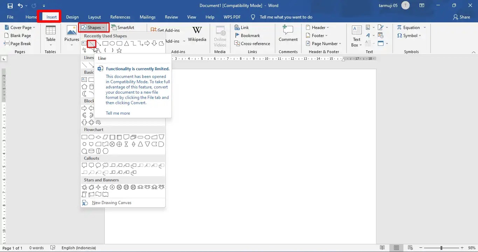
Task: Insert a Page Break
Action: click(x=18, y=44)
